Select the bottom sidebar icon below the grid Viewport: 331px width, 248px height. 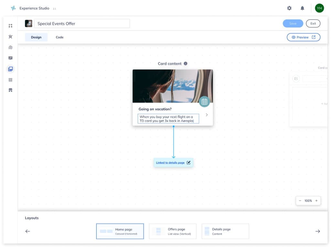[10, 90]
